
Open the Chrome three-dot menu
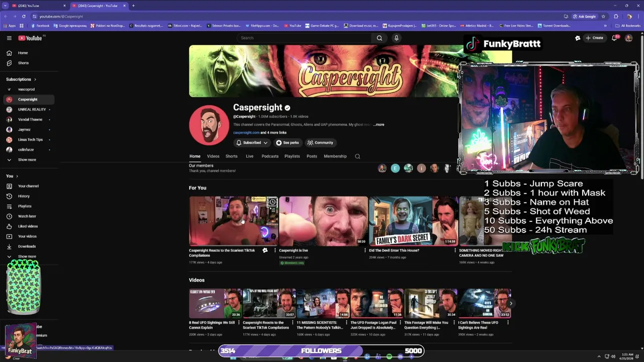click(638, 16)
